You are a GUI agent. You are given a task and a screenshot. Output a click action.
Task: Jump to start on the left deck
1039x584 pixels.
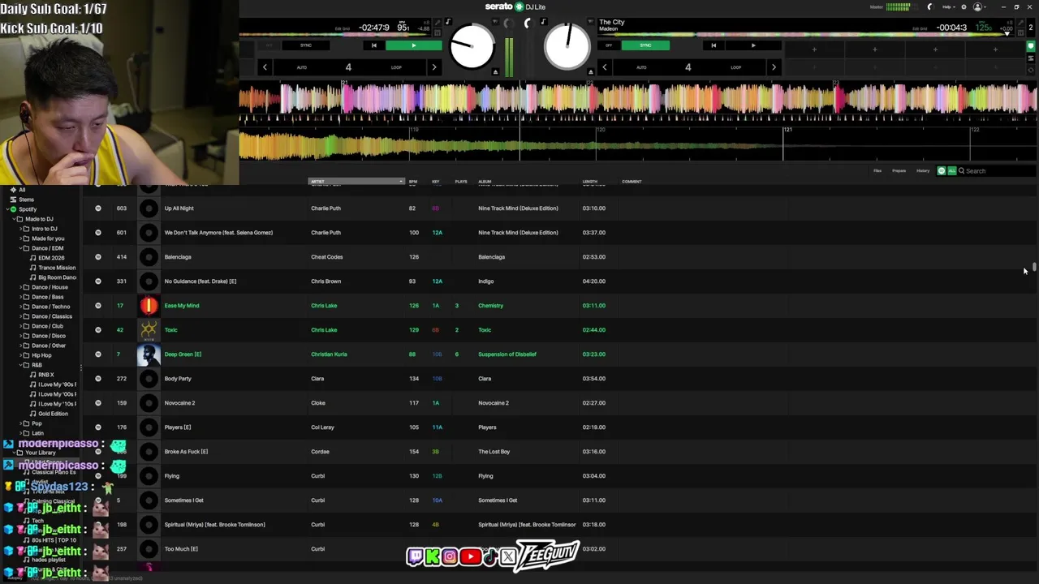coord(373,45)
